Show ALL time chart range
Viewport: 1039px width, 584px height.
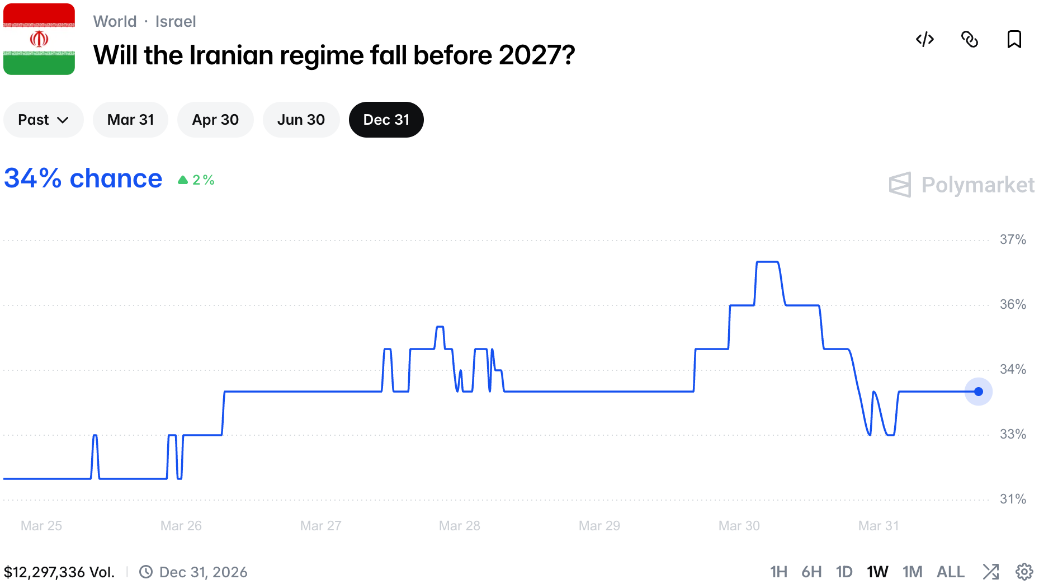[950, 572]
